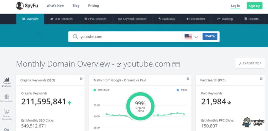
Task: Click the Est Monthly PPC Clicks label
Action: pyautogui.click(x=217, y=121)
